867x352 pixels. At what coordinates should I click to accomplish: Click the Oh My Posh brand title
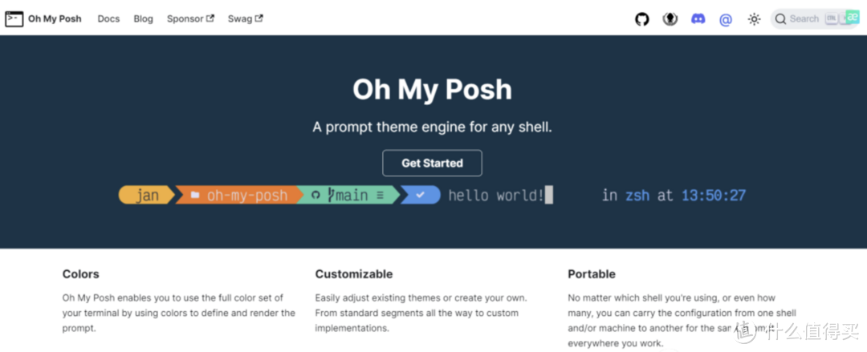click(55, 18)
